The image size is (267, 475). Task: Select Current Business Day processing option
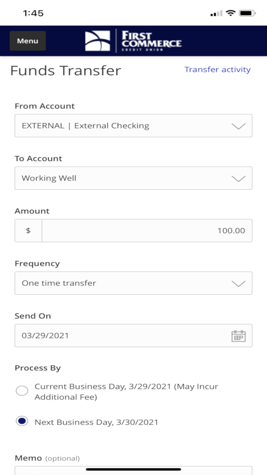click(22, 391)
